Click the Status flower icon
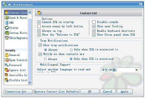 pos(7,28)
